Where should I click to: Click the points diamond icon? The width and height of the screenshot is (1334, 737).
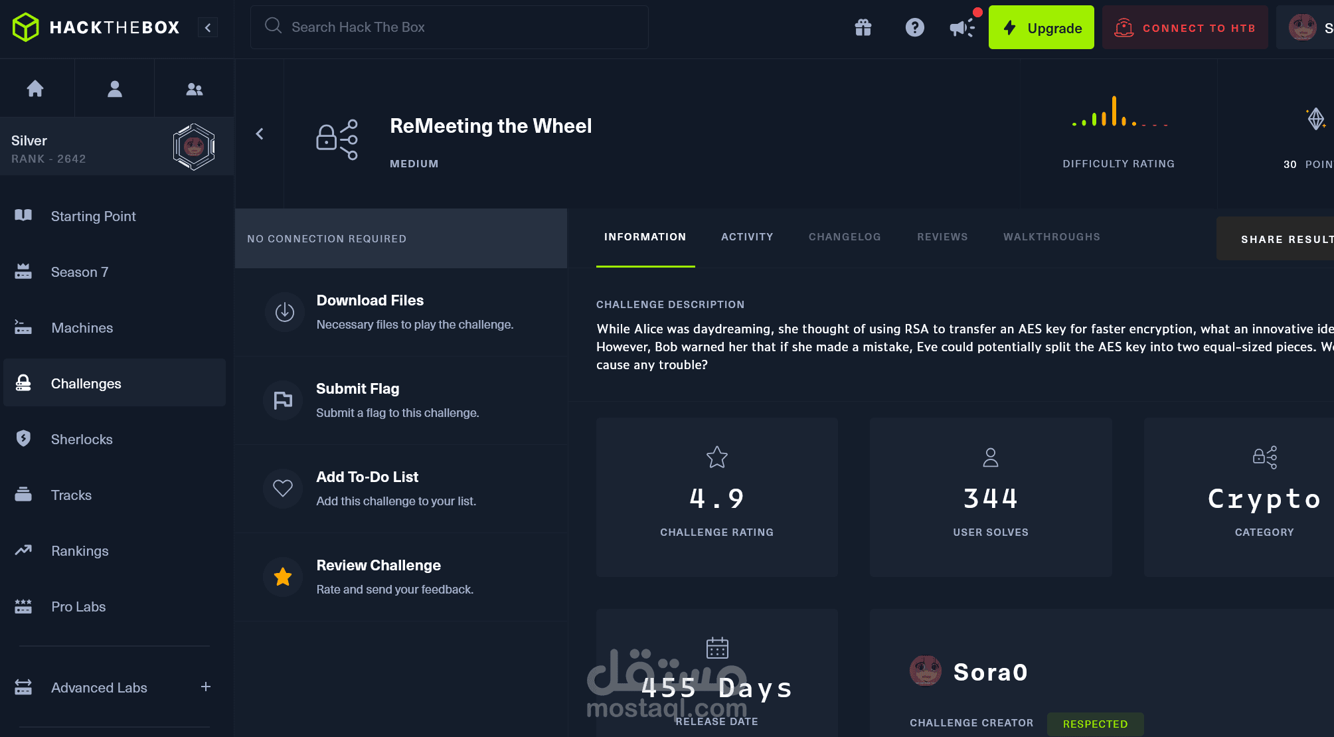[x=1316, y=119]
